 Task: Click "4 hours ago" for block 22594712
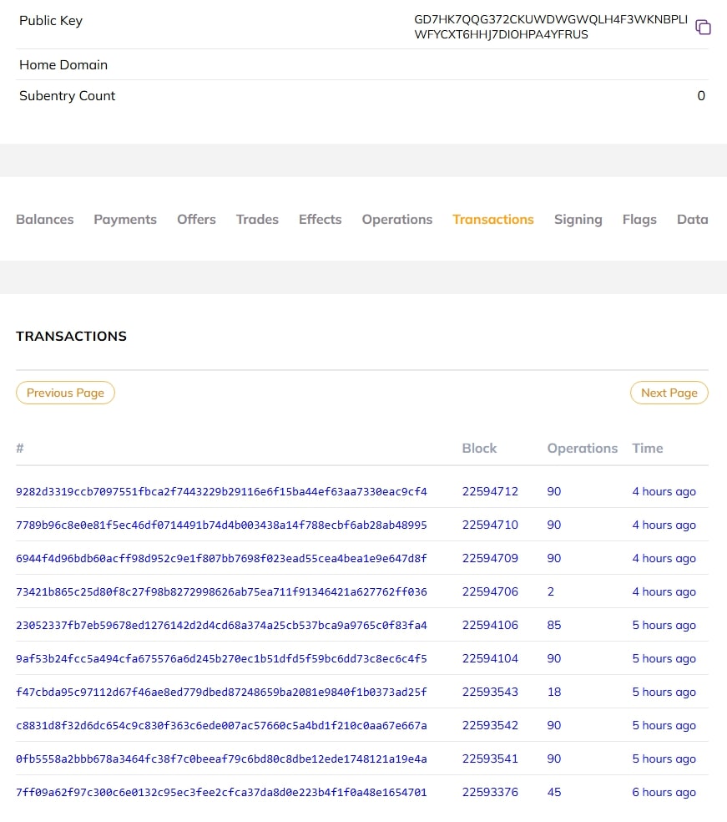(664, 492)
